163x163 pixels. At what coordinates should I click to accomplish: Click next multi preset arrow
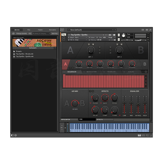pos(115,30)
